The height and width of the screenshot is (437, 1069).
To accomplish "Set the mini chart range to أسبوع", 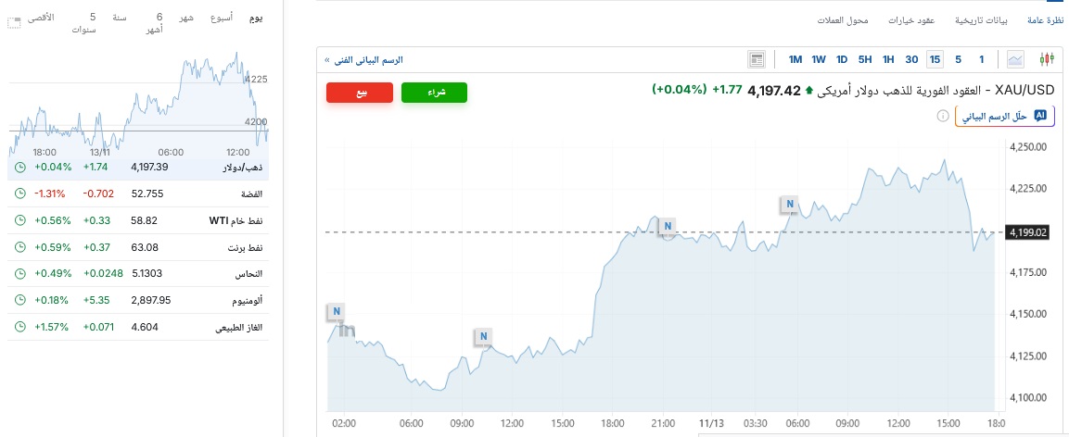I will [x=220, y=18].
